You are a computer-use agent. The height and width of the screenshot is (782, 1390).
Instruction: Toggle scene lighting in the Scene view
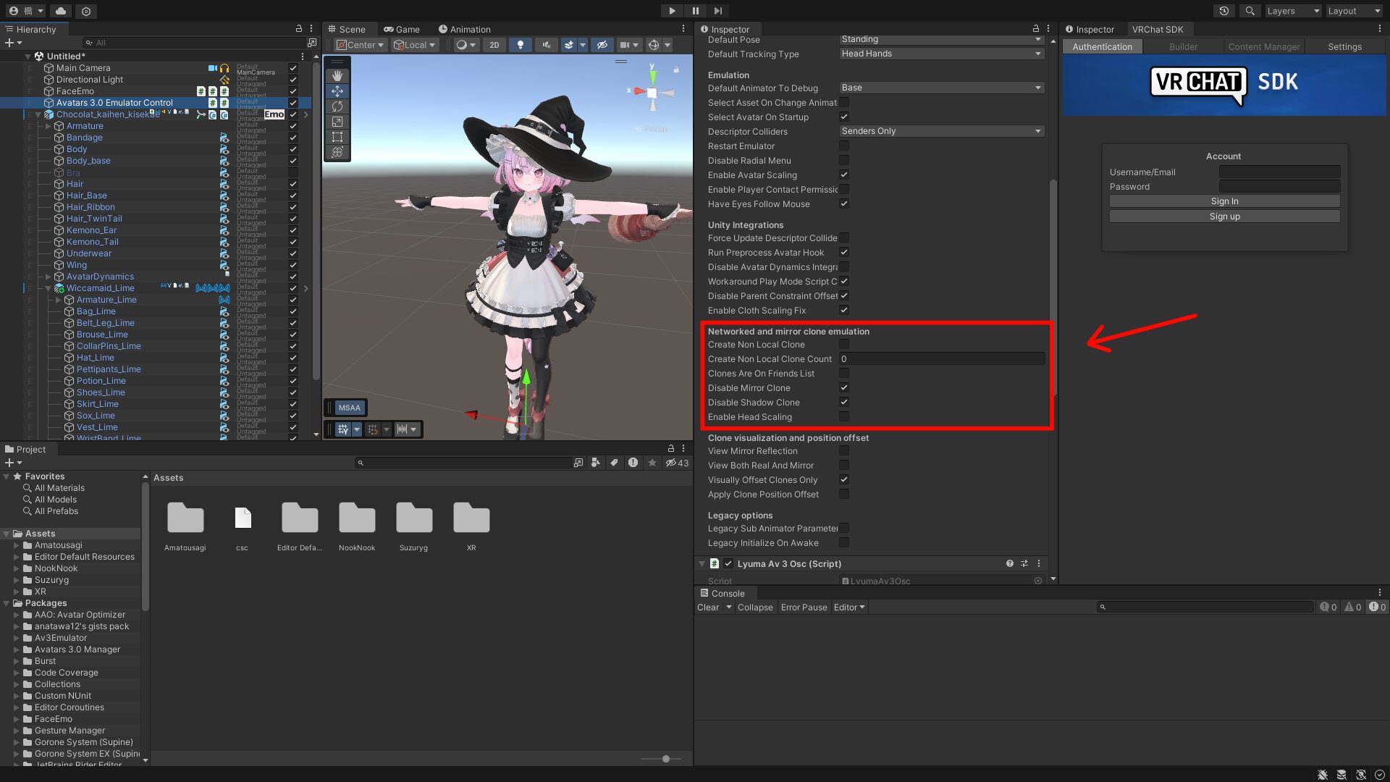[x=521, y=45]
